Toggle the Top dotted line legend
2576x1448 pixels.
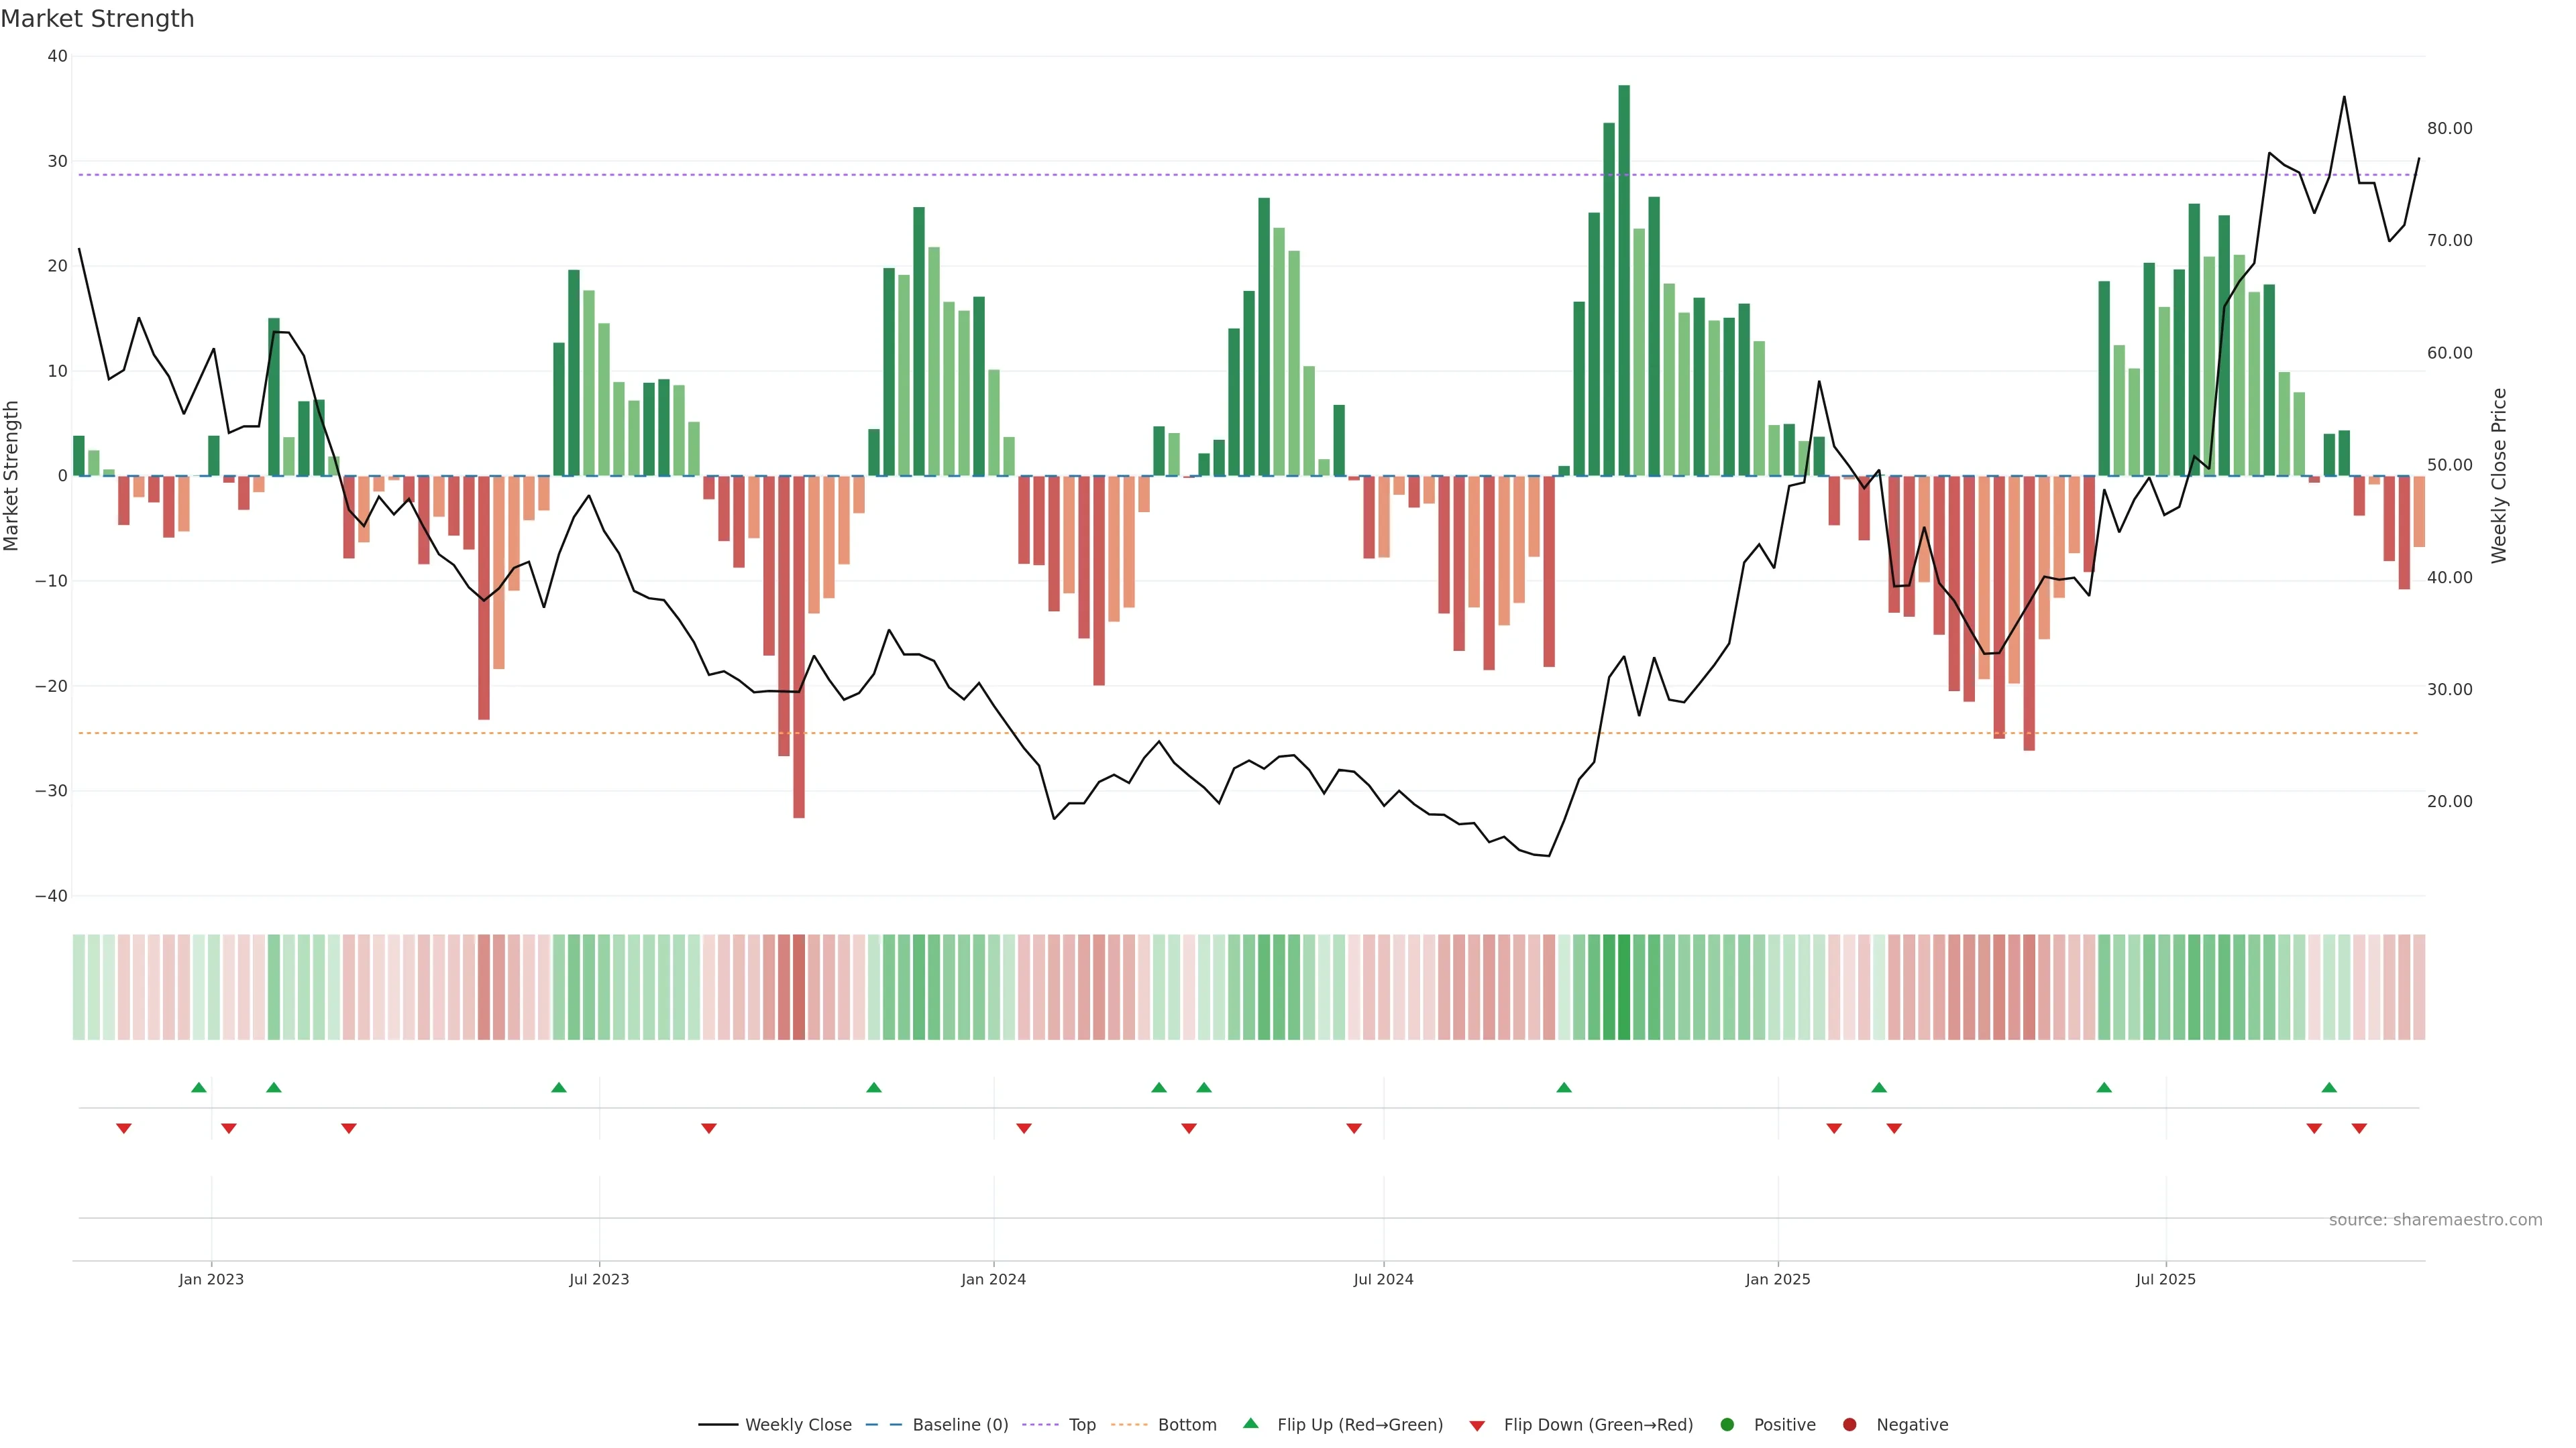click(1081, 1424)
